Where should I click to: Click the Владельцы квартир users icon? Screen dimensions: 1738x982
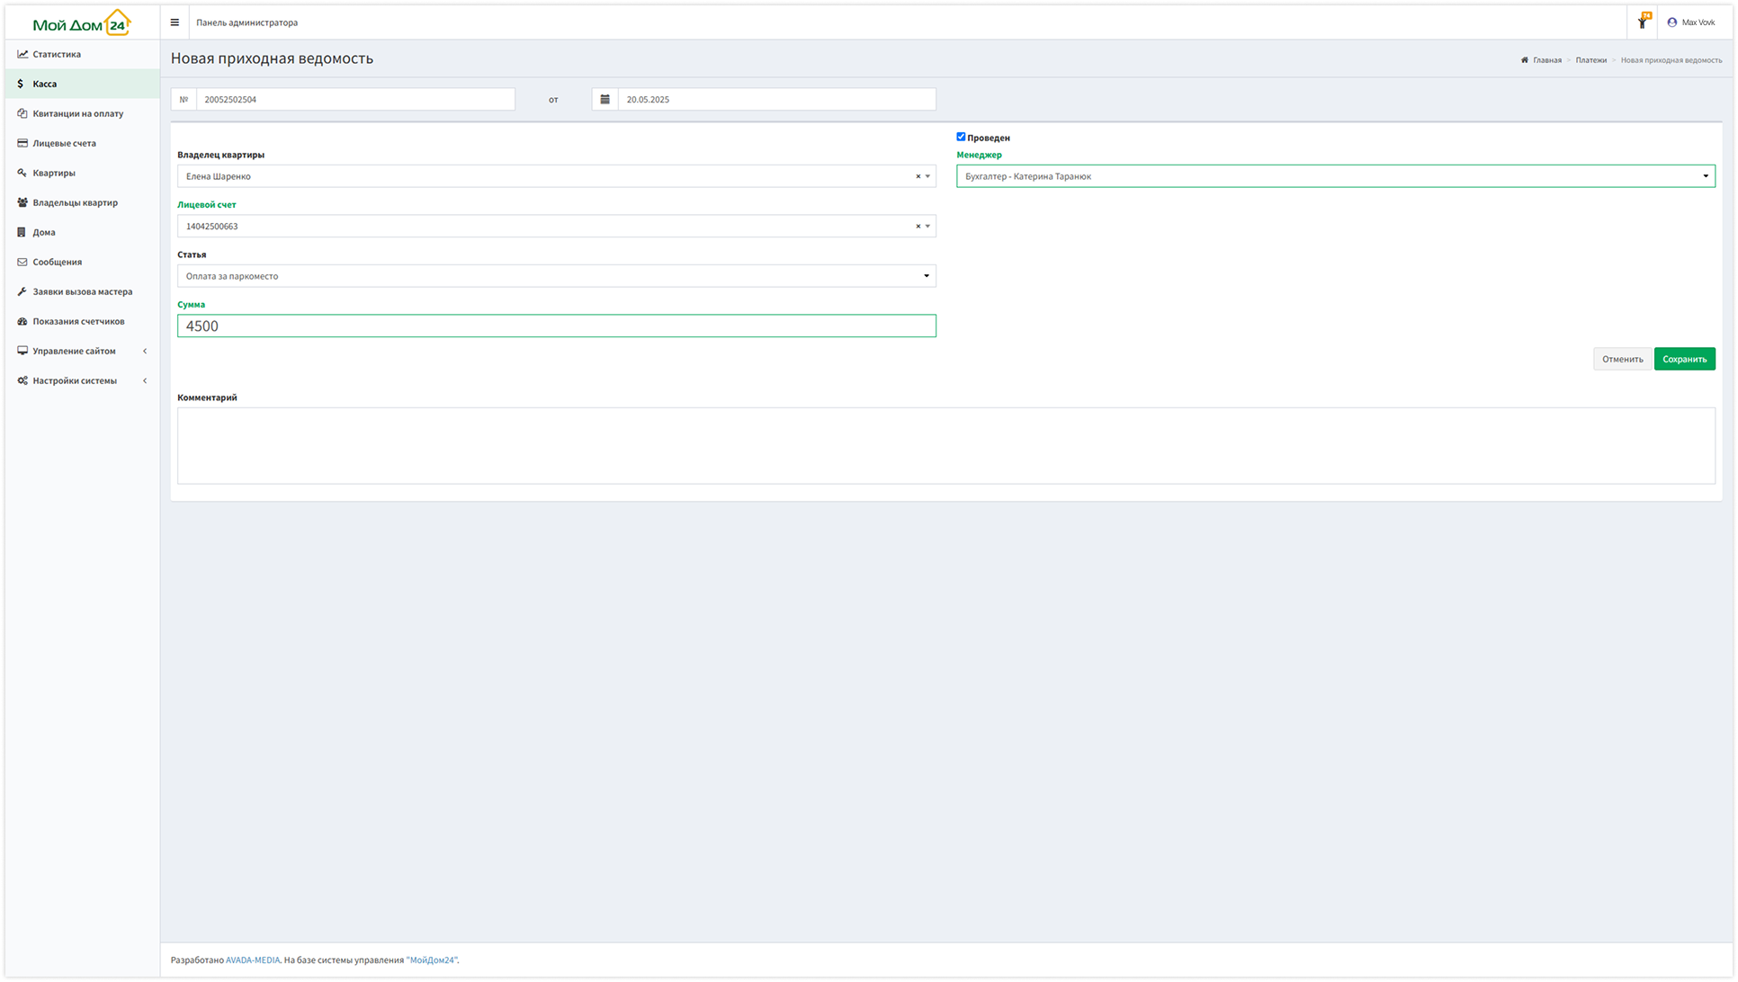pos(22,202)
